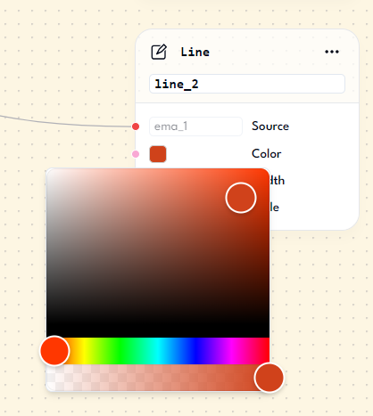The image size is (373, 416).
Task: Click the edit pencil icon beside Line
Action: pos(159,52)
